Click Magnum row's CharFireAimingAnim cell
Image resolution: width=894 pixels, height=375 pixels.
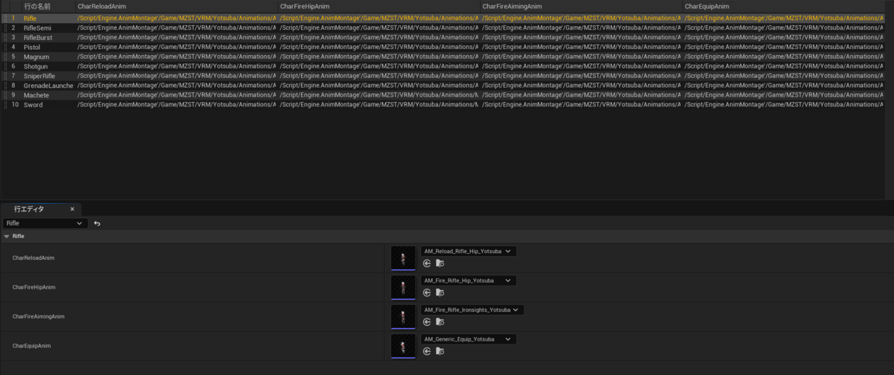coord(580,57)
